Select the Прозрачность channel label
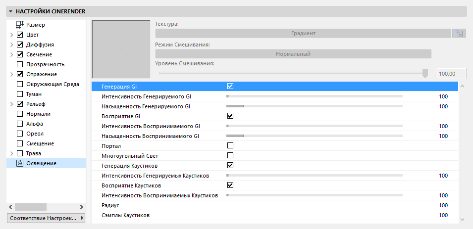This screenshot has height=229, width=473. point(45,64)
